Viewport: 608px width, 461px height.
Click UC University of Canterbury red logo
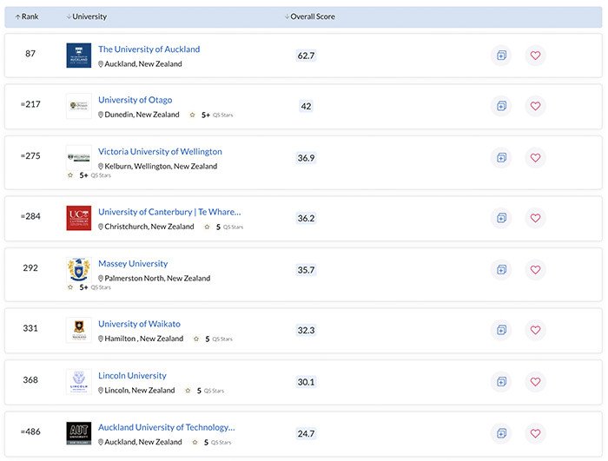pos(79,218)
